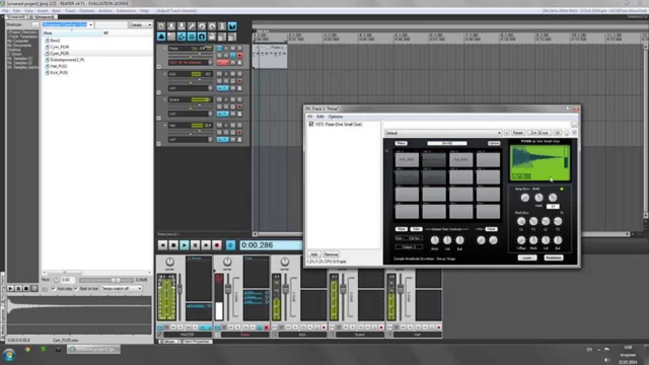Arm the Kick track for recording
The height and width of the screenshot is (365, 649).
point(240,81)
